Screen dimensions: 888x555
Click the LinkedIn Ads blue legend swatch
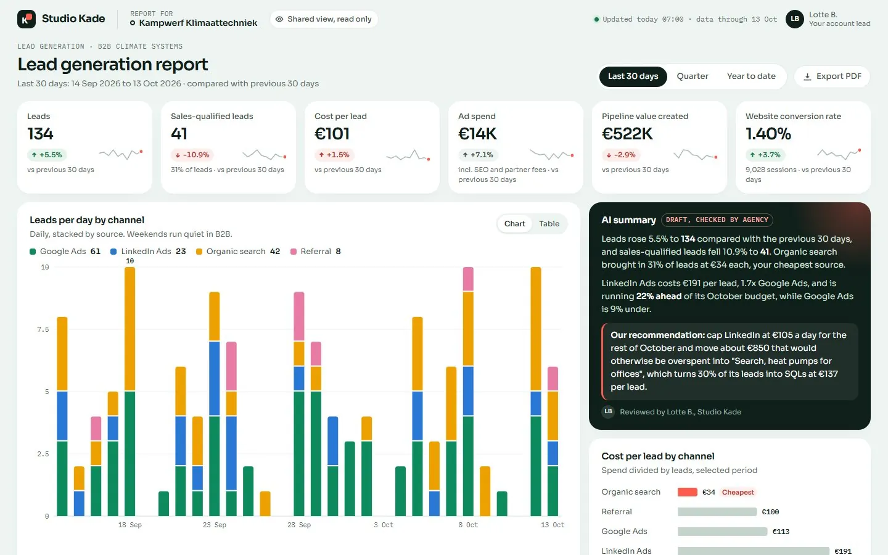[113, 252]
